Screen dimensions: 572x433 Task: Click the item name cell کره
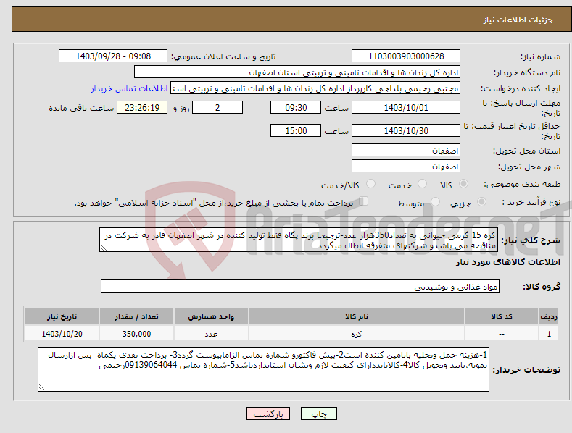(357, 334)
